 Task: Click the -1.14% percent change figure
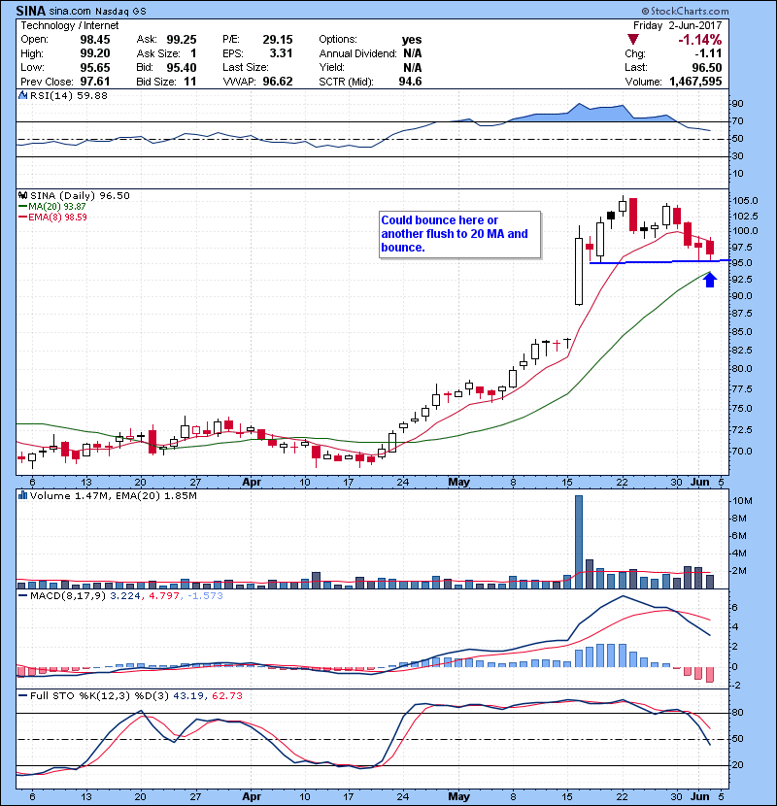pos(700,40)
